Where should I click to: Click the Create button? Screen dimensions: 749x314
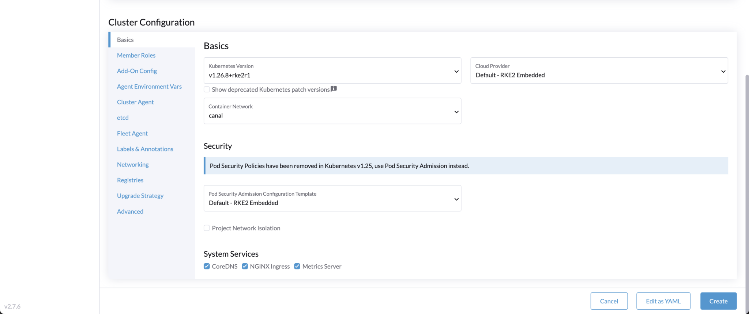[718, 301]
